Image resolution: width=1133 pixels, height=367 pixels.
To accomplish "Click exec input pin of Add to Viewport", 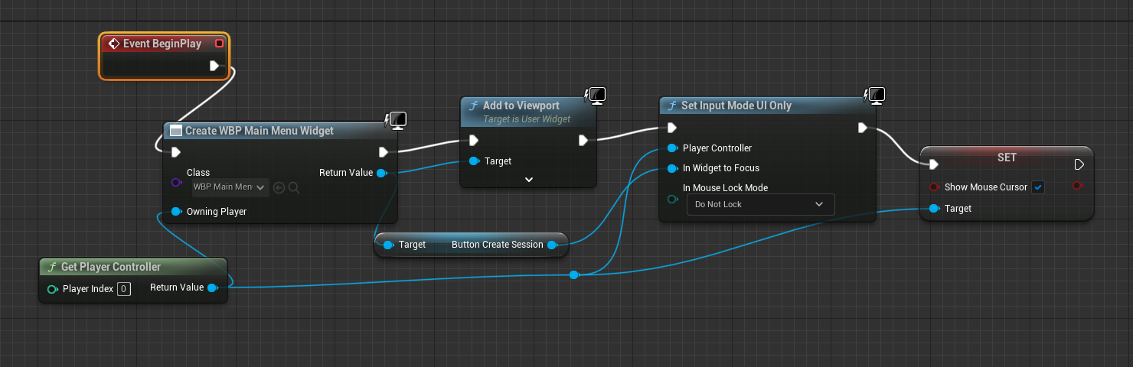I will coord(474,140).
